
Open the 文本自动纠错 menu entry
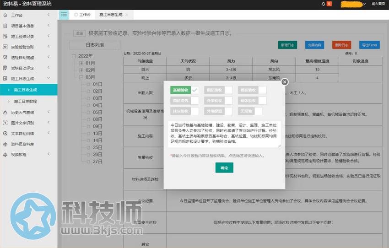tap(22, 134)
